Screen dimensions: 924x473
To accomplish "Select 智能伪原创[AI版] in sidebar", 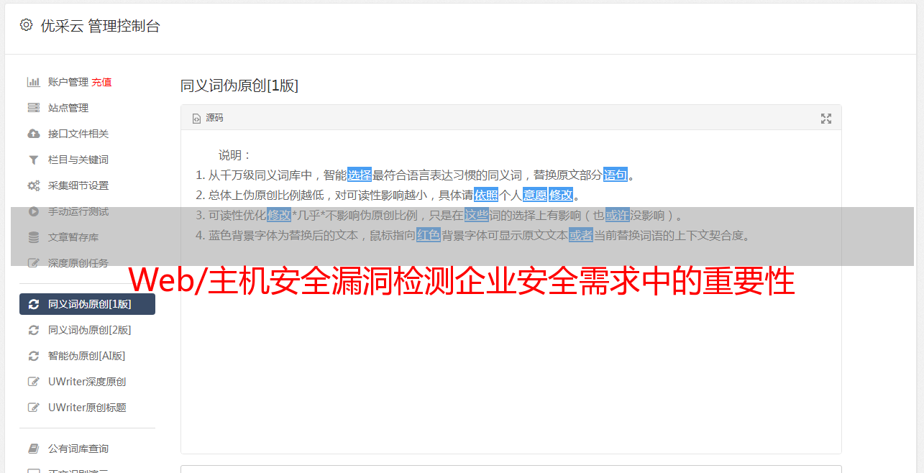I will pos(87,356).
